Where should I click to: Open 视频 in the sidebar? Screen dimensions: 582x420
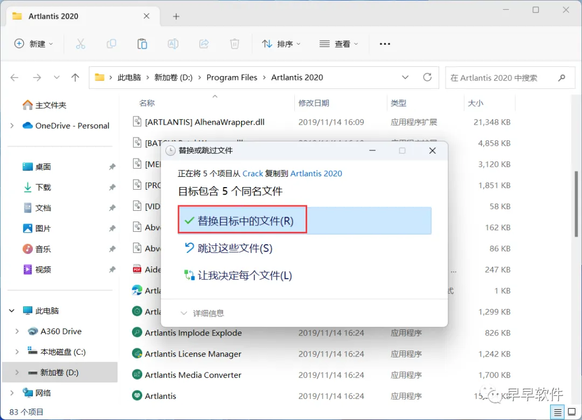point(37,270)
